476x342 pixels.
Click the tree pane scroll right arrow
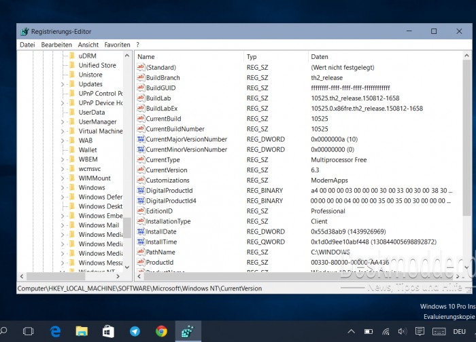[118, 276]
